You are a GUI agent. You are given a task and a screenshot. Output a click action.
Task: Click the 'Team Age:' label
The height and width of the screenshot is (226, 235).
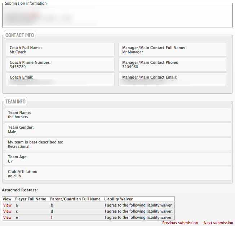pyautogui.click(x=18, y=157)
